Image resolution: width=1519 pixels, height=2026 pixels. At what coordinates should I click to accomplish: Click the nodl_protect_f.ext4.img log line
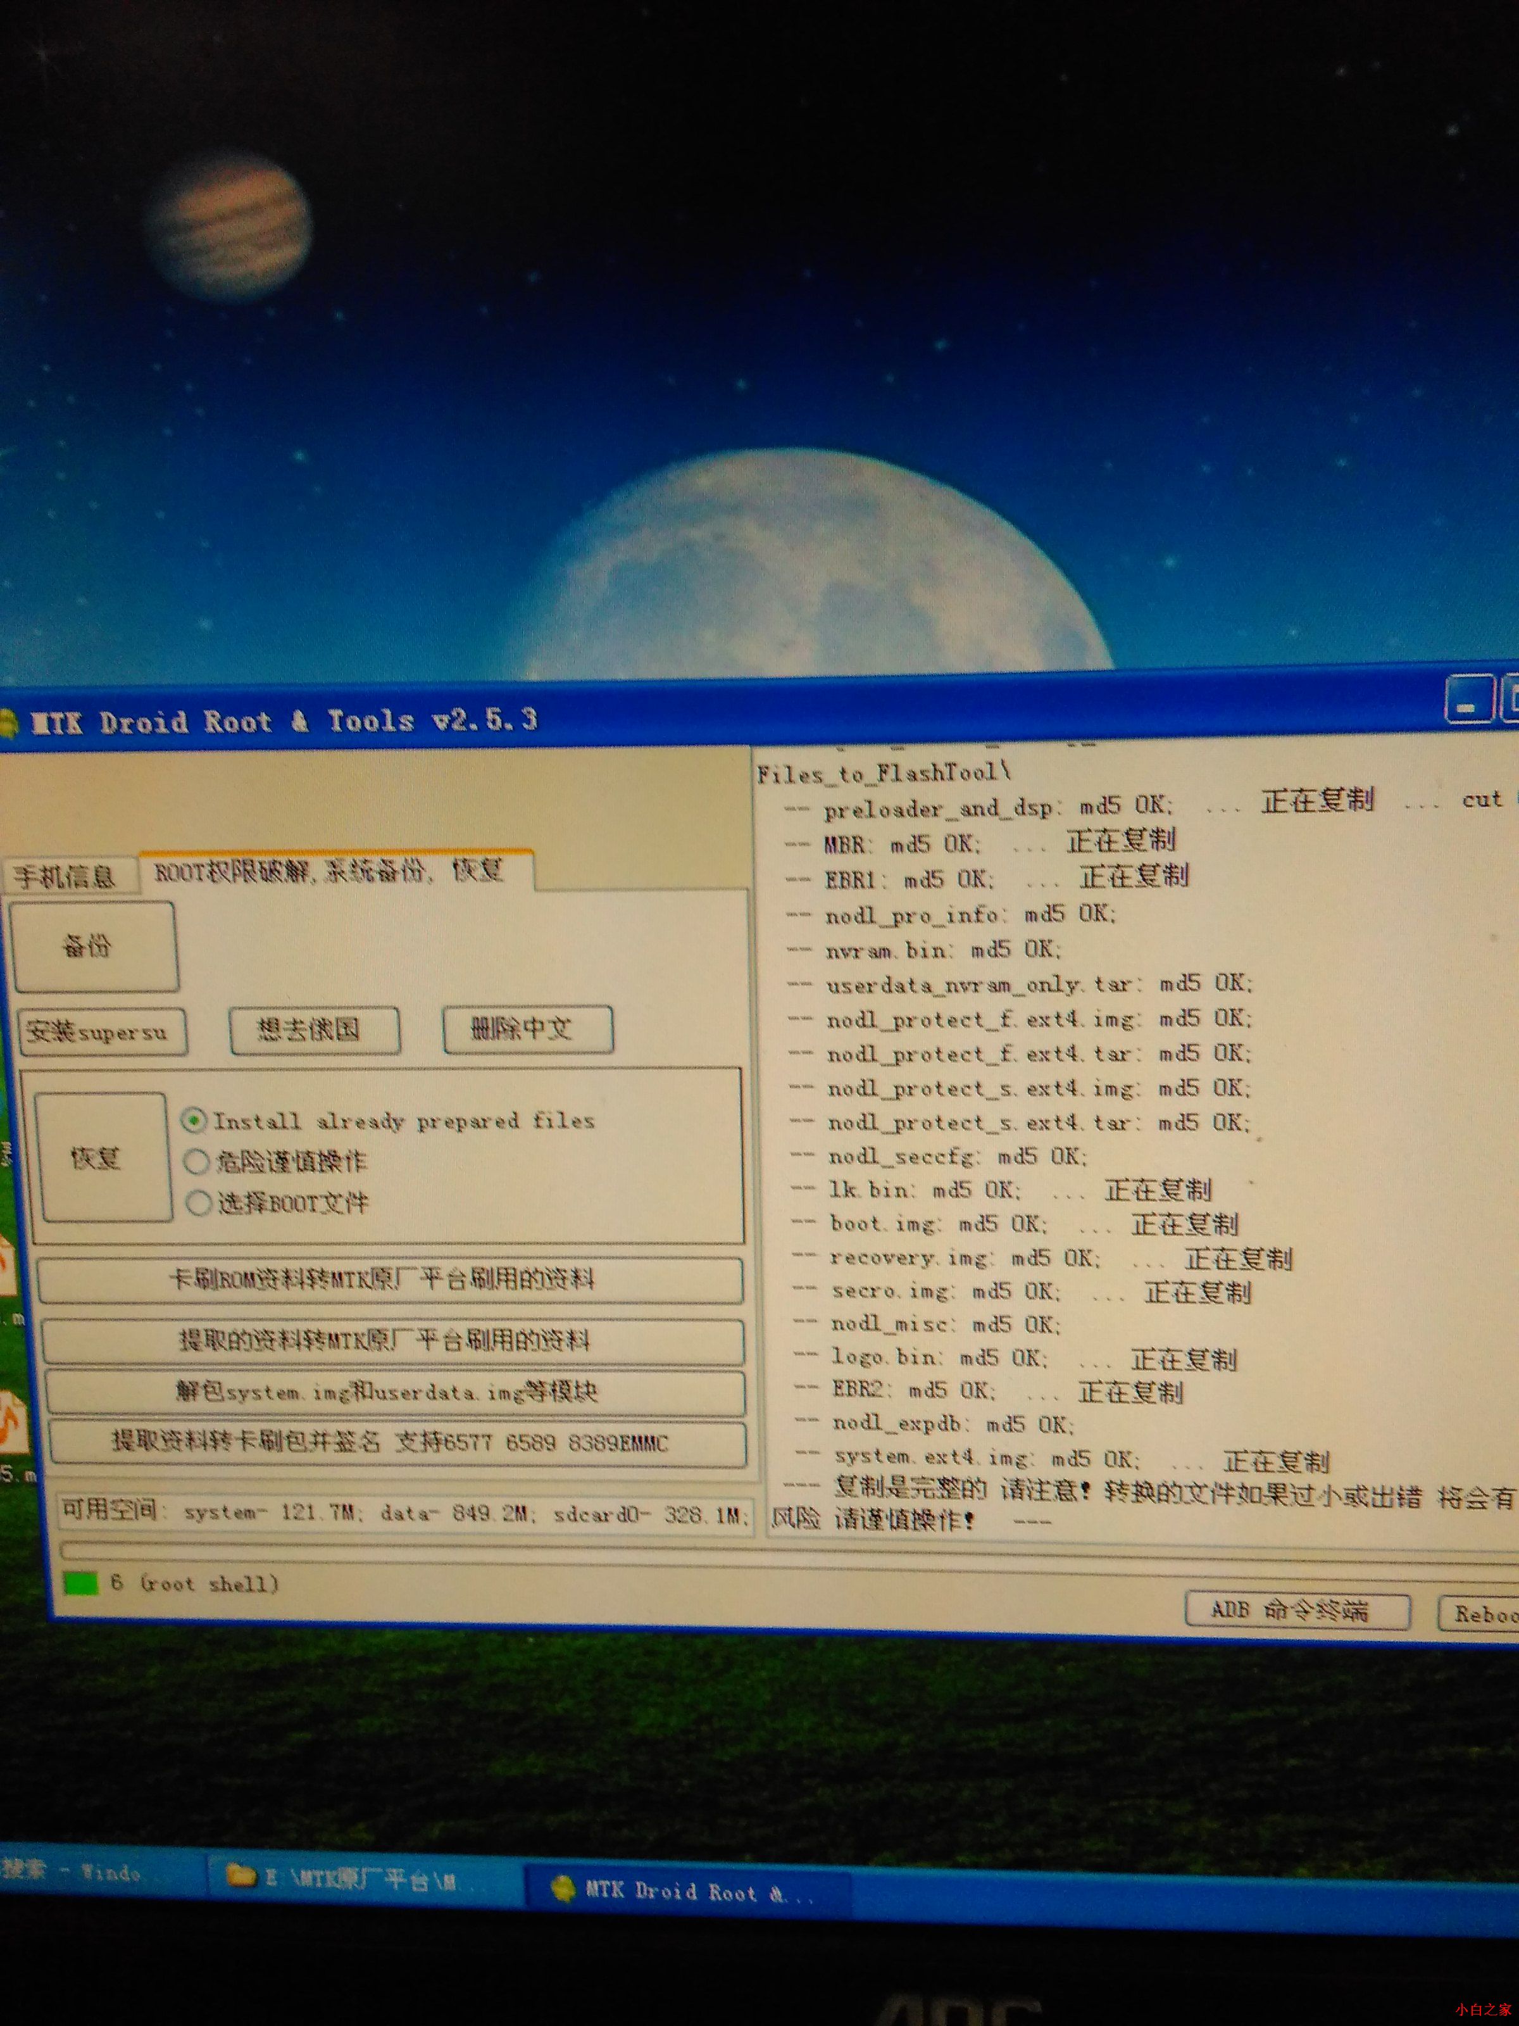click(x=1020, y=1019)
